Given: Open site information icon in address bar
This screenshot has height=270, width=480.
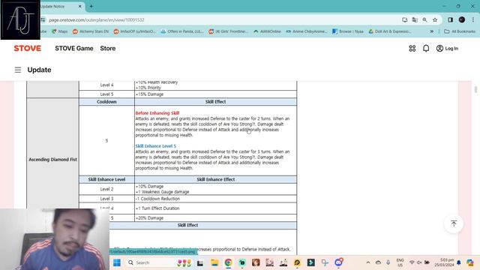Looking at the screenshot, I should click(43, 20).
